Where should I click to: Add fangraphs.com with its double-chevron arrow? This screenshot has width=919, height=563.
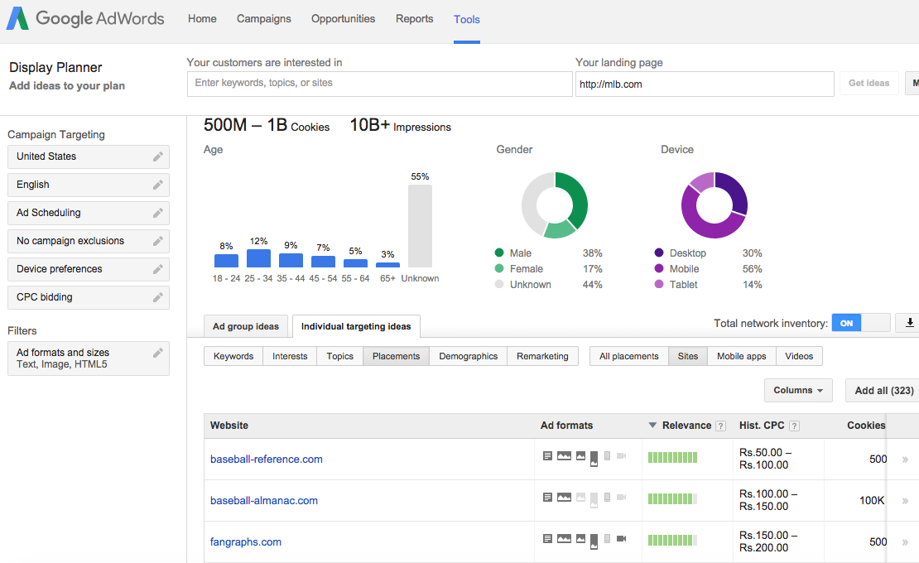pyautogui.click(x=905, y=542)
